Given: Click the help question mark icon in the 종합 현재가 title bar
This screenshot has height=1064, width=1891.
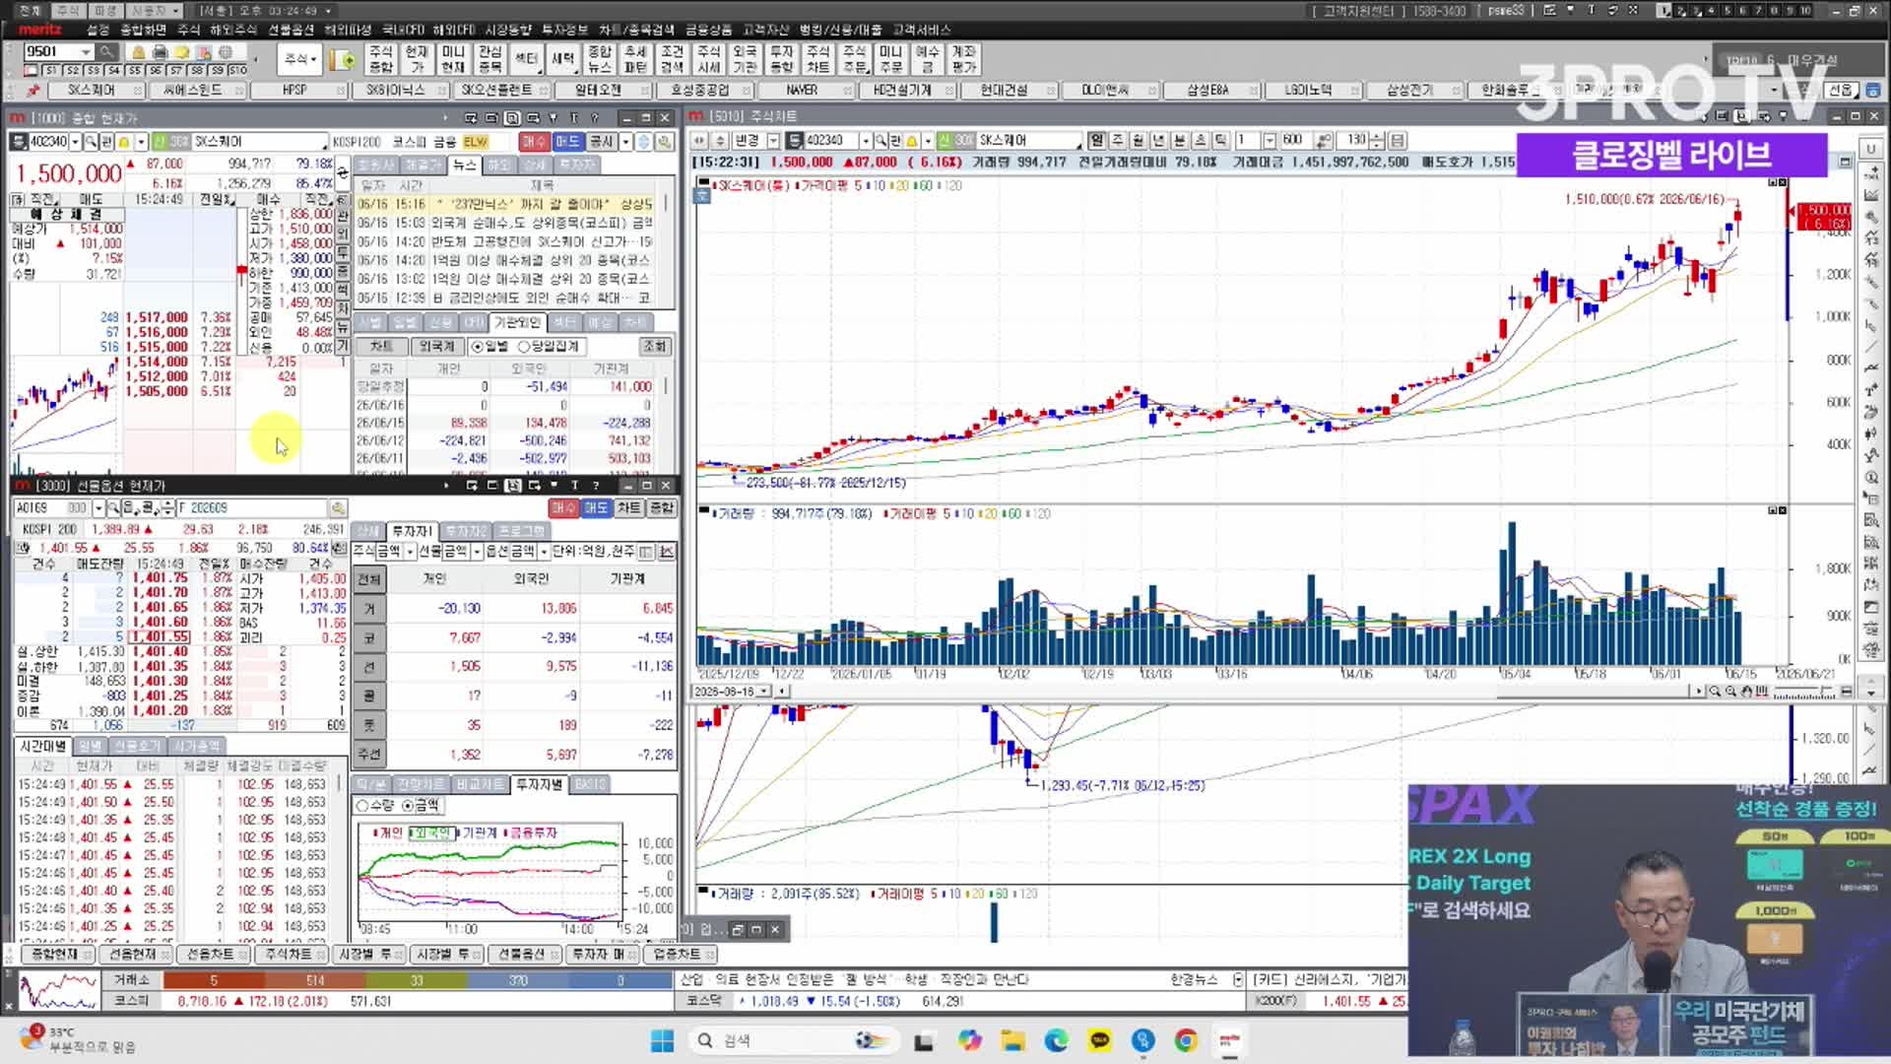Looking at the screenshot, I should click(x=595, y=117).
